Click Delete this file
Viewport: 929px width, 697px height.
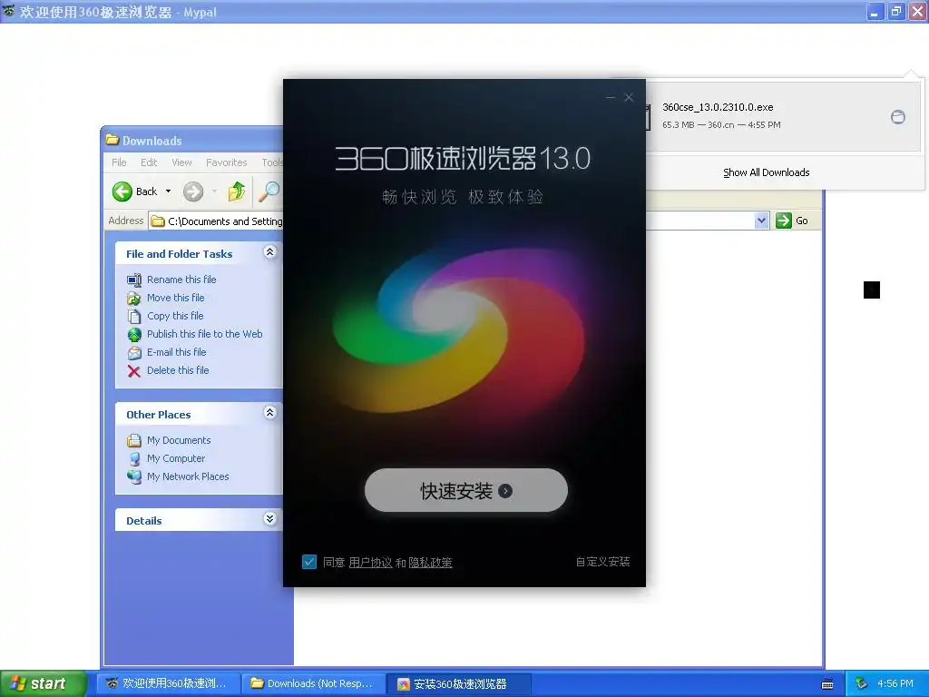(x=178, y=370)
